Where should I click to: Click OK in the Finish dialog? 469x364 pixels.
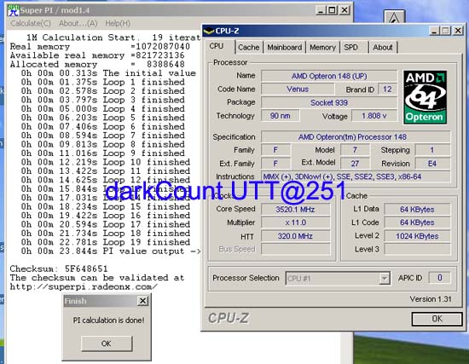(x=107, y=344)
